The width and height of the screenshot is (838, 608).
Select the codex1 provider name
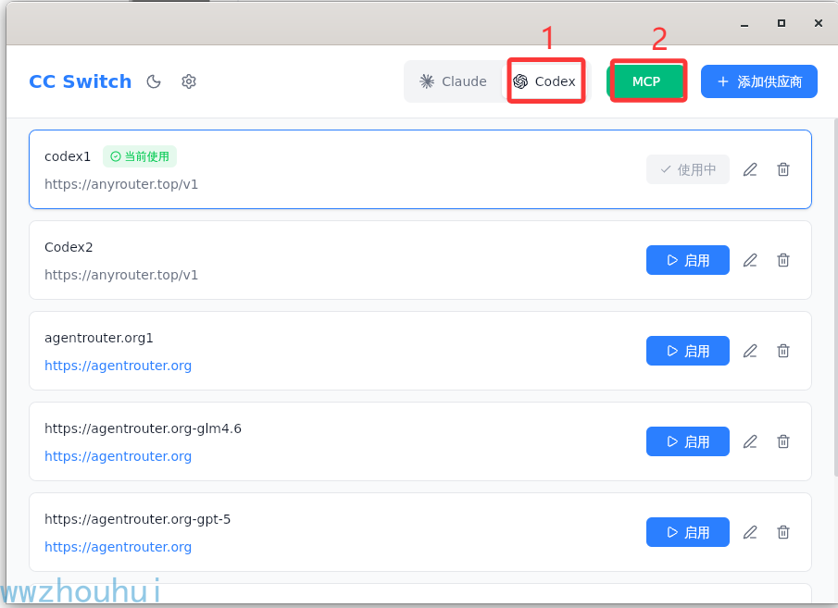[x=68, y=156]
